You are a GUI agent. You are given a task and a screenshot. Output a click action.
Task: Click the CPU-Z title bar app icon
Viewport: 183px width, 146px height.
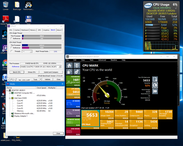point(9,26)
